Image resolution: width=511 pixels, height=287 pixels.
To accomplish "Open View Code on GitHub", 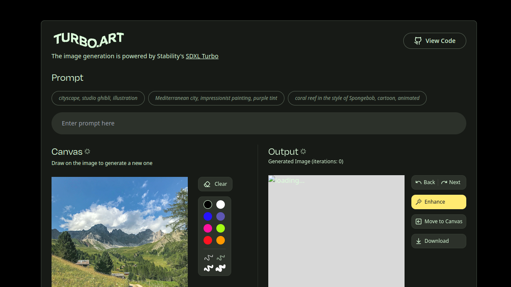I will pyautogui.click(x=435, y=41).
